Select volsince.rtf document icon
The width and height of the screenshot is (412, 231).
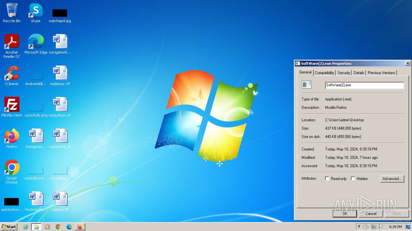click(60, 201)
